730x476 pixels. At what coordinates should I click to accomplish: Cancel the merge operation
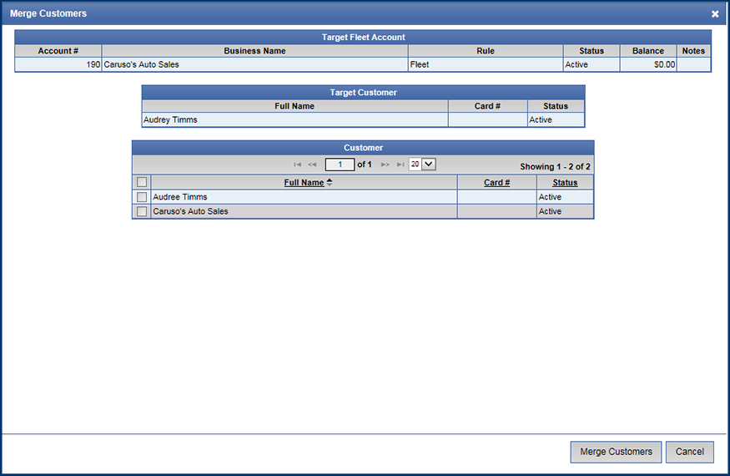(x=689, y=452)
